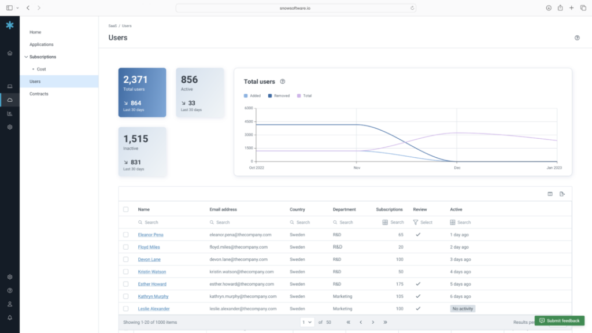The image size is (592, 333).
Task: Open the results-per-page dropdown showing 1
Action: pyautogui.click(x=307, y=321)
